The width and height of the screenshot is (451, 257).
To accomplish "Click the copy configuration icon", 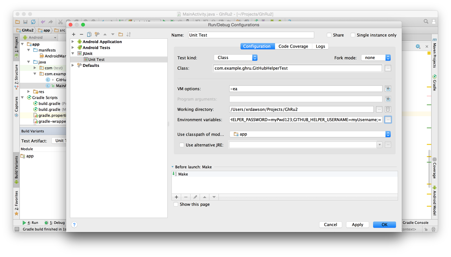I will click(x=89, y=34).
